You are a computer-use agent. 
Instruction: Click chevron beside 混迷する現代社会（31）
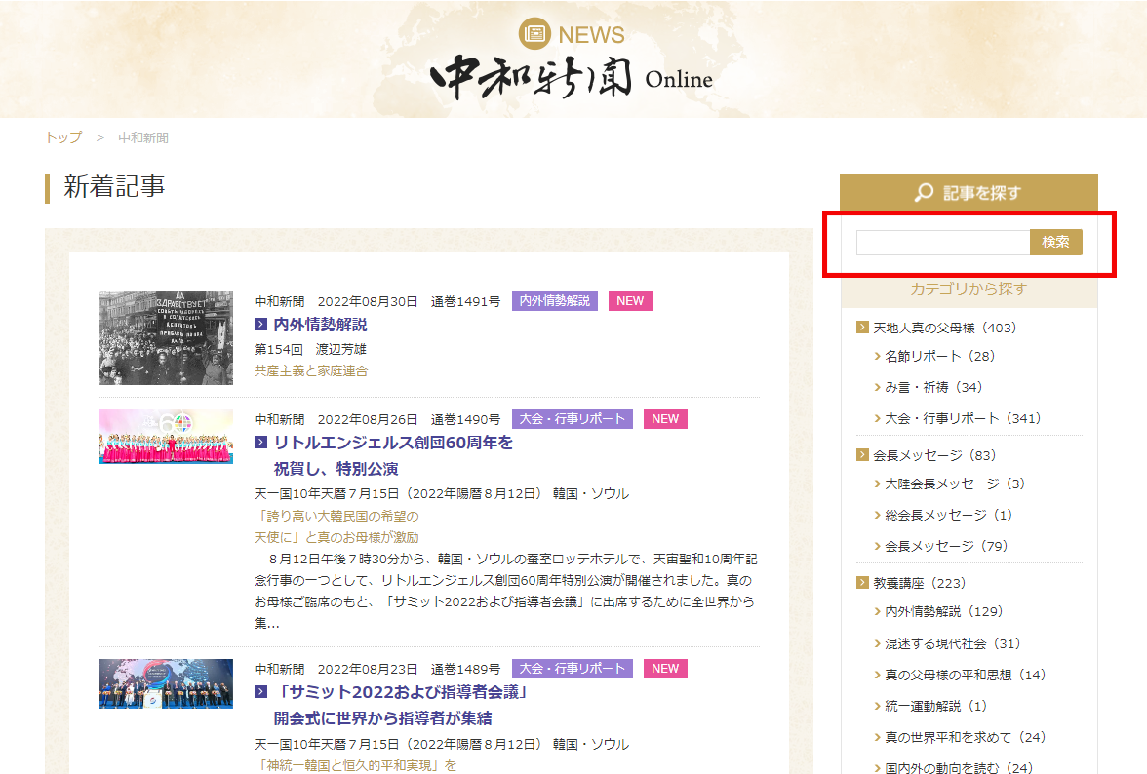point(877,644)
